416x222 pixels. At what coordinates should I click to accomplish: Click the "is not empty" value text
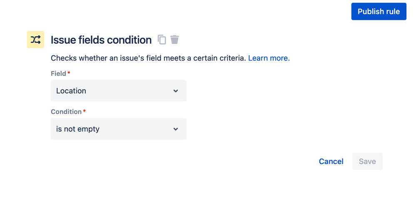coord(78,129)
